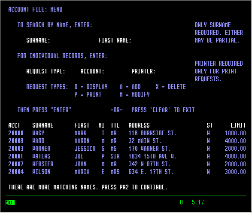Click limit 3000.00 for WILSON
The width and height of the screenshot is (252, 213).
coord(235,172)
